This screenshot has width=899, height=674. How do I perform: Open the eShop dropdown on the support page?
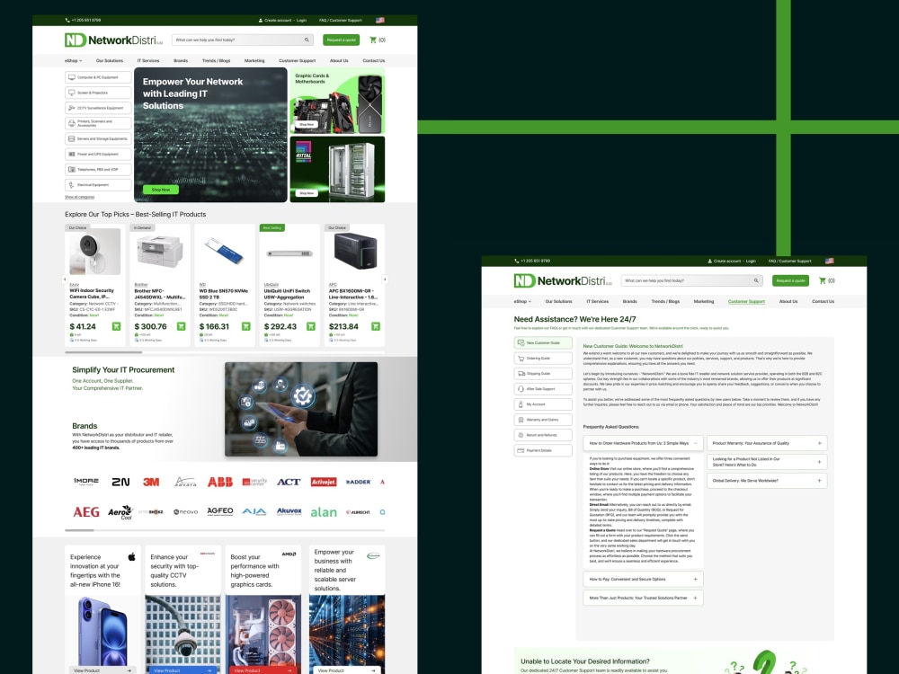point(523,301)
